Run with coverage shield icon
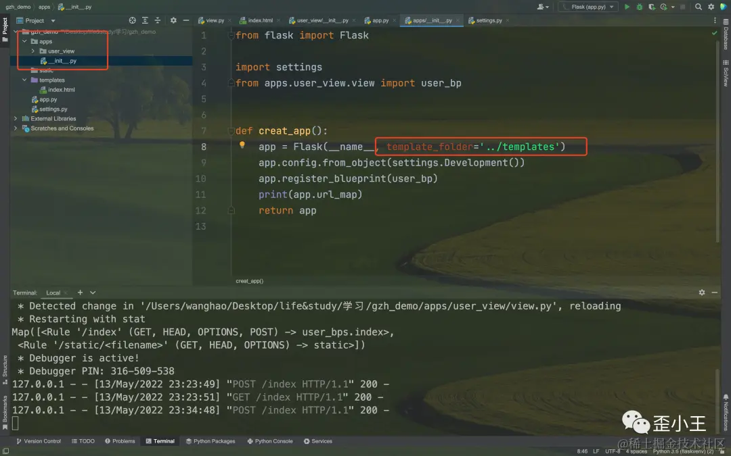This screenshot has height=456, width=731. 652,7
